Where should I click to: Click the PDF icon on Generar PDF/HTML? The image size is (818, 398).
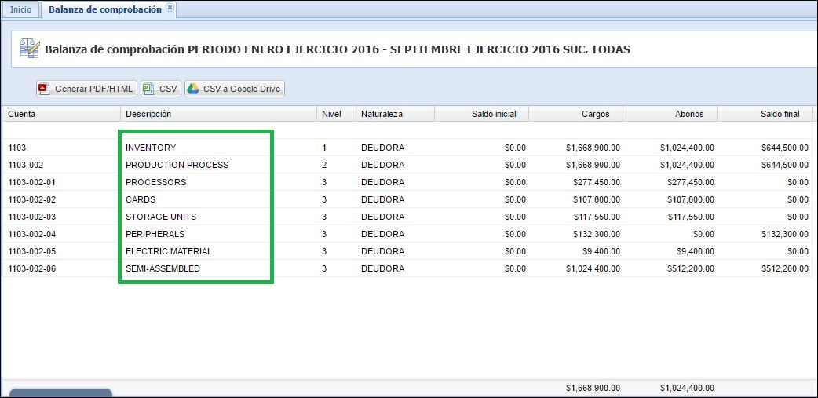click(44, 89)
